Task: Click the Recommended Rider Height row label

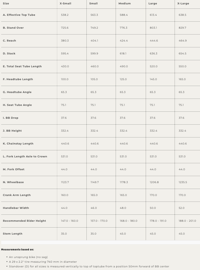Action: tap(24, 221)
